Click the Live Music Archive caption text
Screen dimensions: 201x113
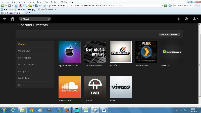[x=93, y=66]
